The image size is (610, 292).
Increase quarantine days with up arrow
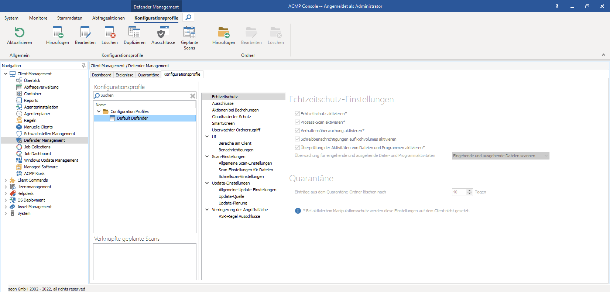point(470,190)
